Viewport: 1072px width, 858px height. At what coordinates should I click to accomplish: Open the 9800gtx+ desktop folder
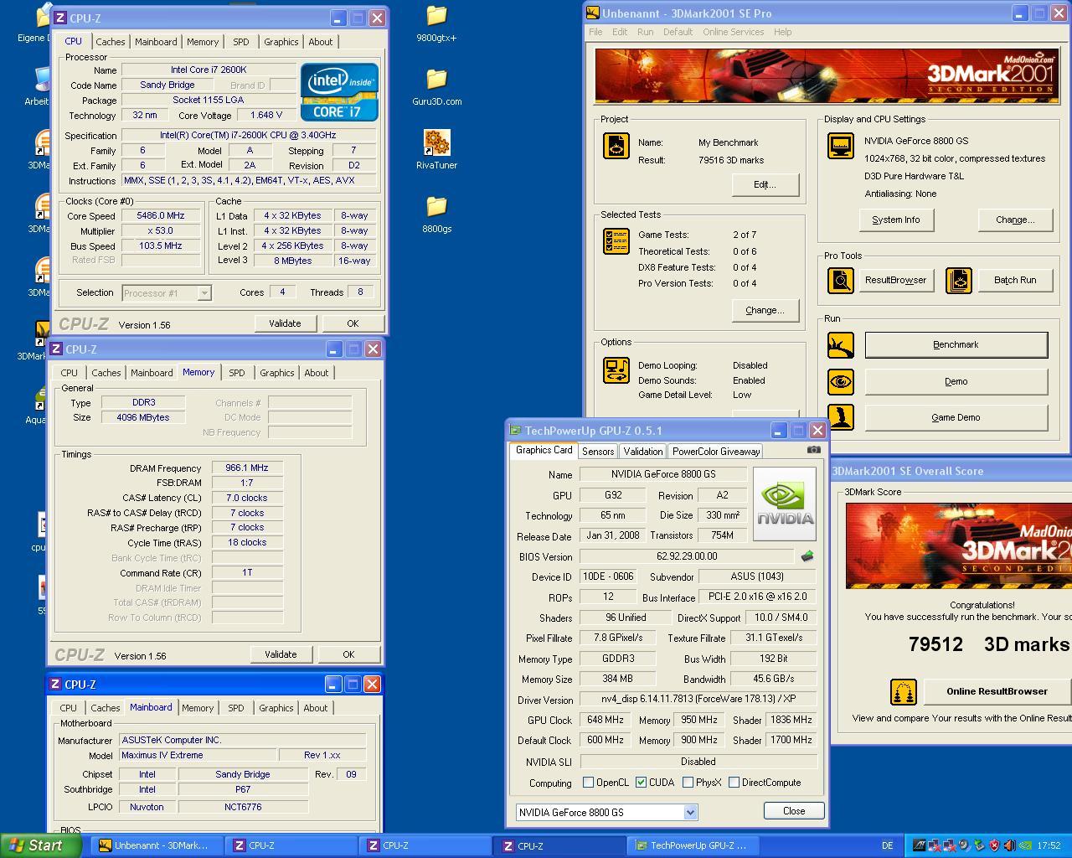(x=436, y=23)
